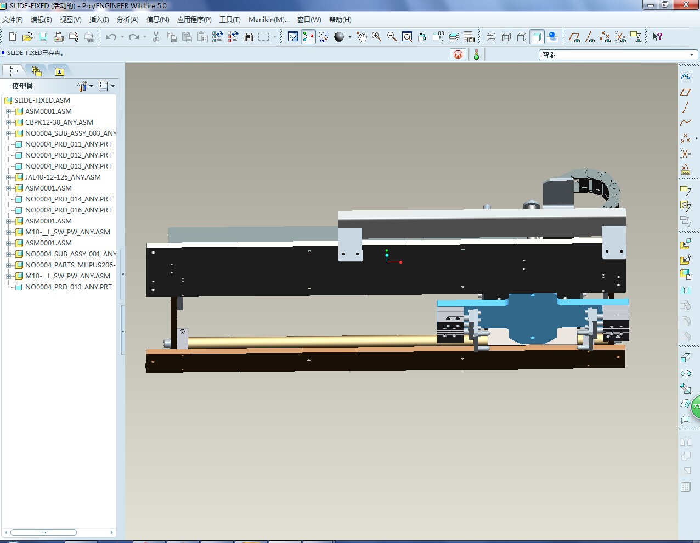The width and height of the screenshot is (700, 543).
Task: Expand the NO0004_PARTS_MHPUS206 node
Action: (9, 265)
